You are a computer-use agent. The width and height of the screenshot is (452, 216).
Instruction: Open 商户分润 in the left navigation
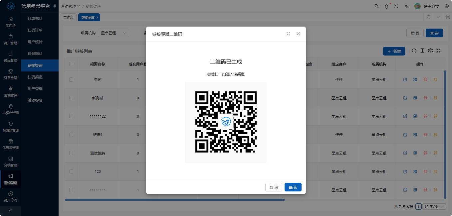tap(11, 197)
